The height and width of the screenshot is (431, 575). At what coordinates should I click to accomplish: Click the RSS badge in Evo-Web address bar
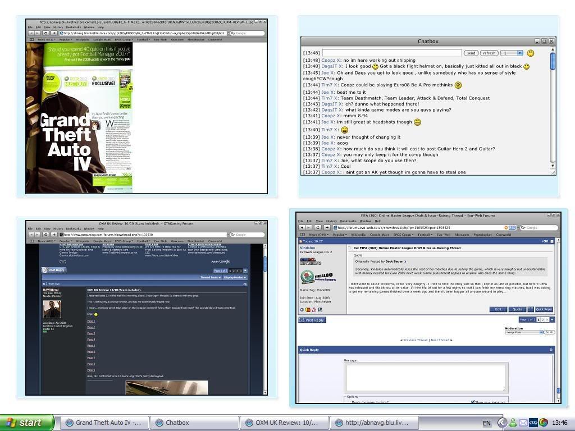512,228
